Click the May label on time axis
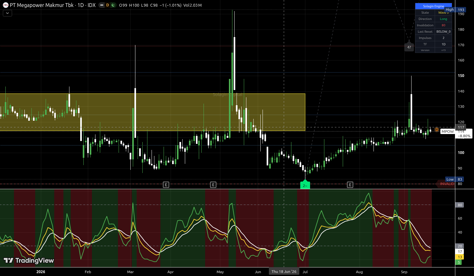The image size is (474, 276). pos(220,272)
